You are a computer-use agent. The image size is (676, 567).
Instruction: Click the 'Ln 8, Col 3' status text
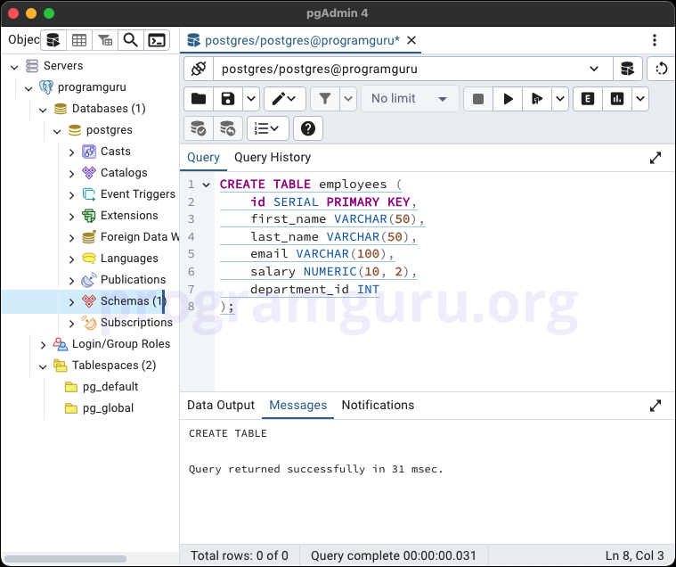[x=635, y=555]
